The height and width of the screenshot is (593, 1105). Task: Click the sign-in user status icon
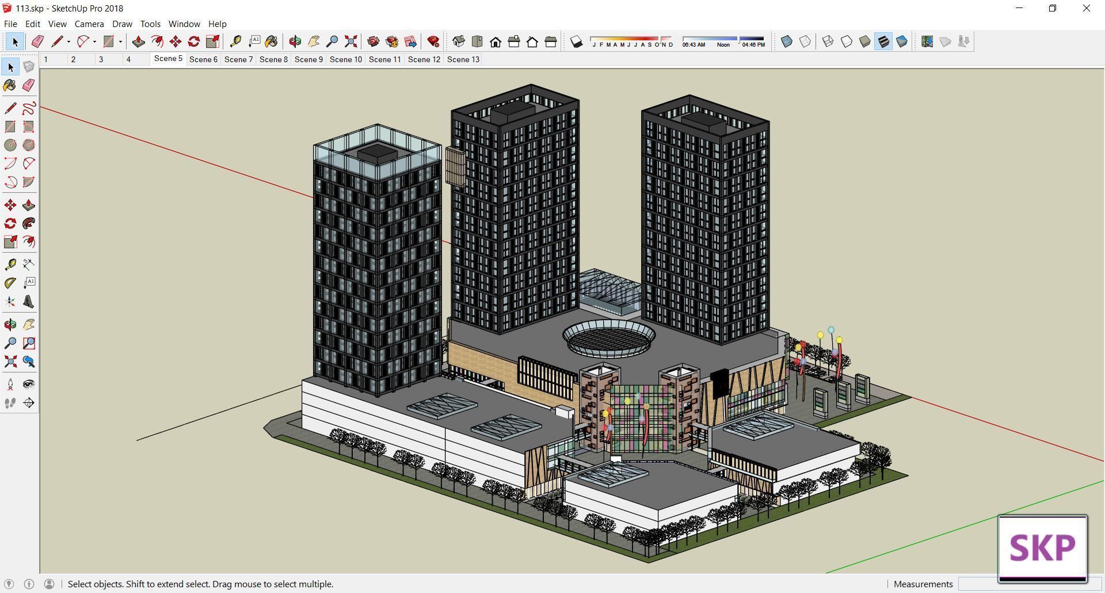point(49,584)
